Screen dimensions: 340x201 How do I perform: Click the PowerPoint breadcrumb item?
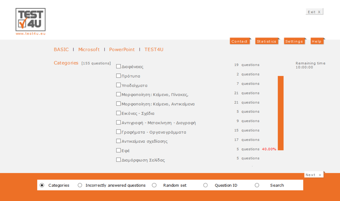(x=122, y=49)
